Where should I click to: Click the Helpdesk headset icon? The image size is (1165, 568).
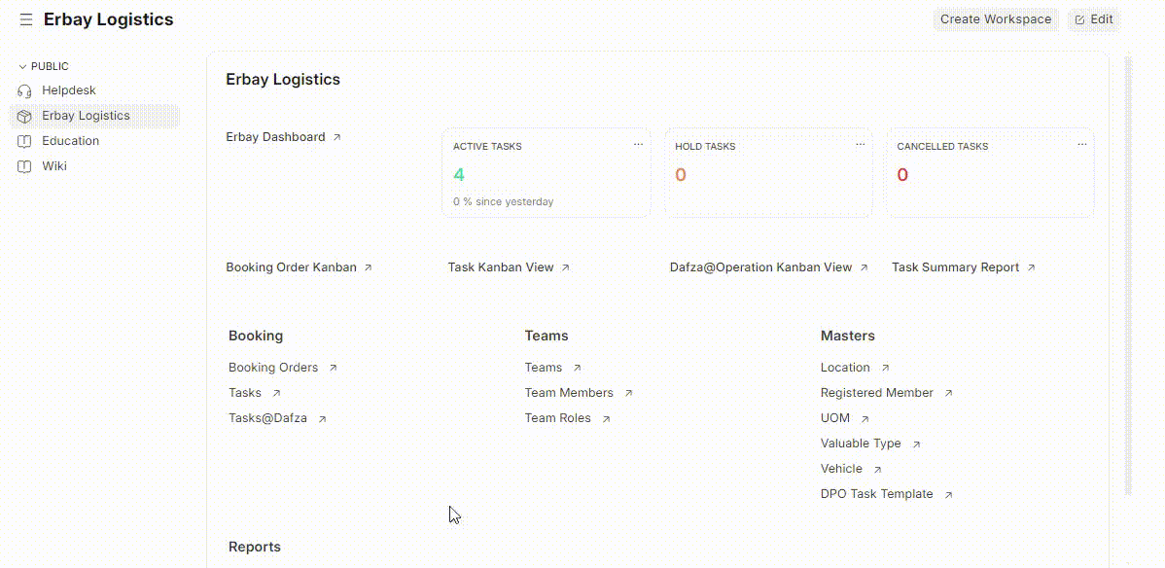tap(24, 90)
